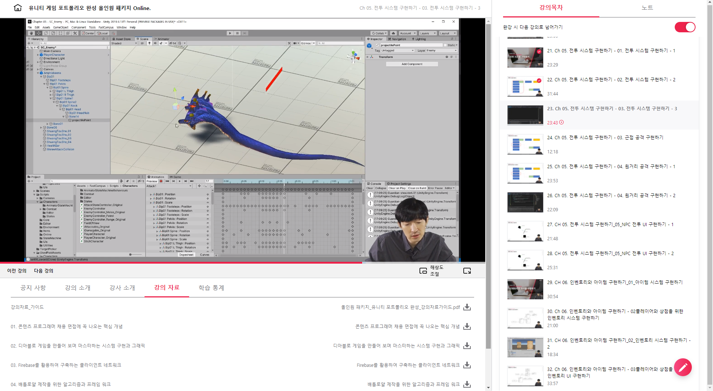Viewport: 713px width, 391px height.
Task: Click the Unity scene orientation gizmo
Action: pos(353,57)
